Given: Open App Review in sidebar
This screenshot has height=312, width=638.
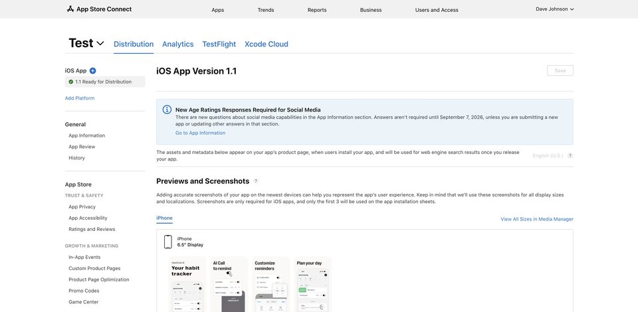Looking at the screenshot, I should 82,147.
